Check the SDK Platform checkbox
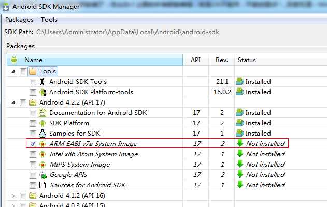Image resolution: width=327 pixels, height=207 pixels. pos(33,123)
